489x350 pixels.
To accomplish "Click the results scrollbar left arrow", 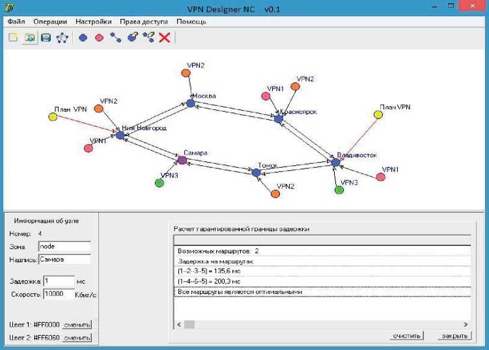I will pyautogui.click(x=179, y=325).
